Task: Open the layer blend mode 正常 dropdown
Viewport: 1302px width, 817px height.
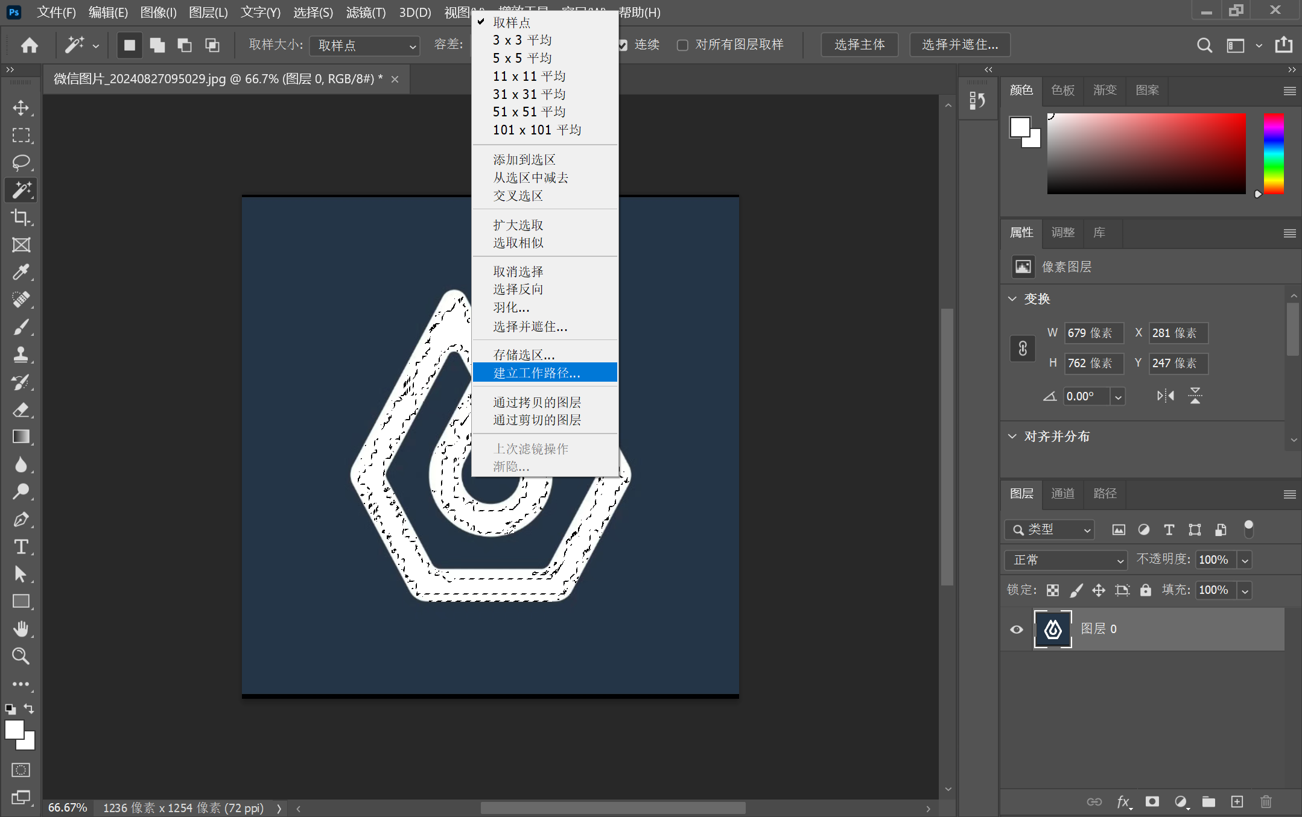Action: [1065, 560]
